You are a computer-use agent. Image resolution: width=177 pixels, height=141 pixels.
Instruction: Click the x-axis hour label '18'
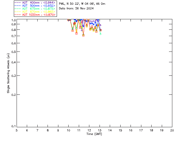tap(151, 130)
